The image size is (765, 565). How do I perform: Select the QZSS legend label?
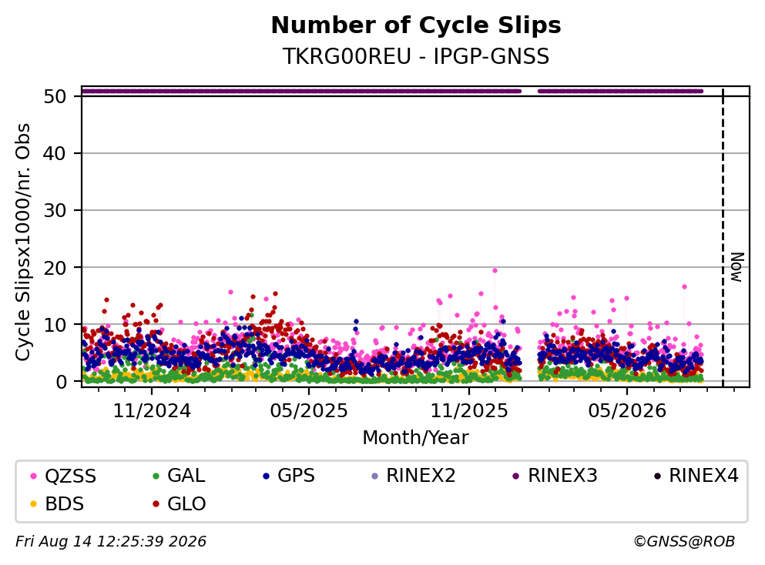click(71, 476)
